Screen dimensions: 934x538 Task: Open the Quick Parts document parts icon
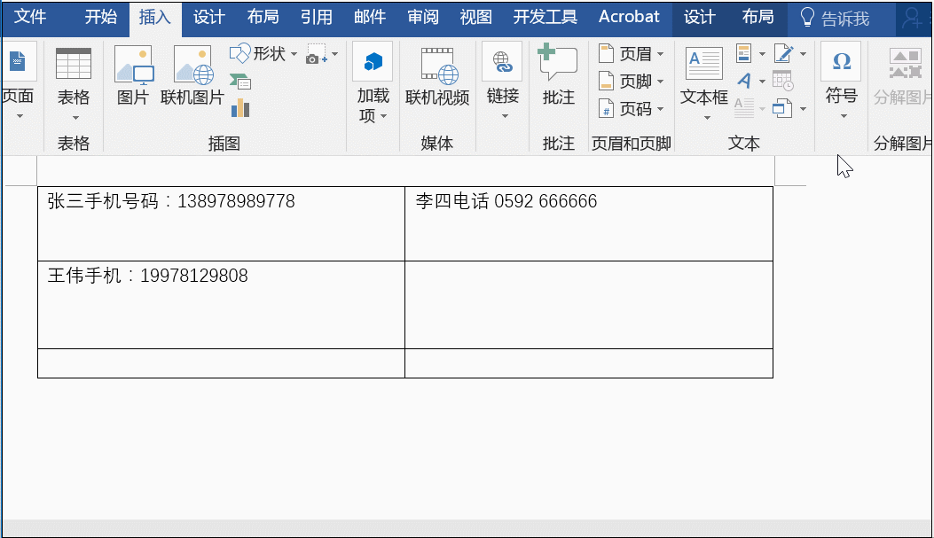pyautogui.click(x=743, y=53)
